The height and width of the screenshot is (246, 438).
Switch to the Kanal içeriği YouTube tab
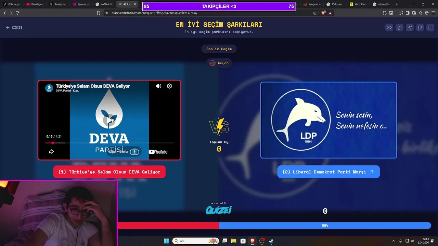coord(35,4)
